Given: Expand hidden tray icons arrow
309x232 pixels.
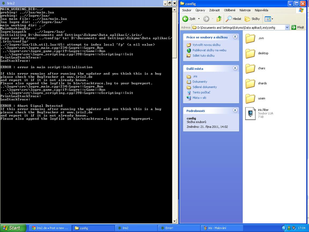Looking at the screenshot, I should click(284, 228).
